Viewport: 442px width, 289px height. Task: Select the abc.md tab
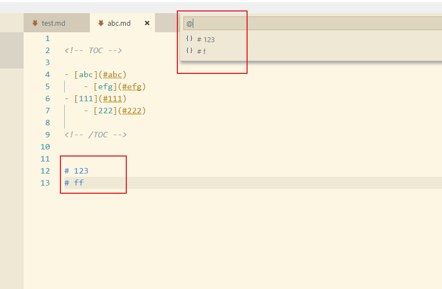pos(122,23)
